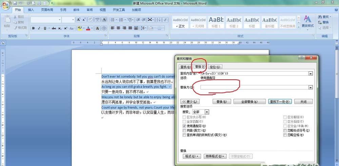Click the Clear Formatting eraser icon
339x166 pixels.
[x=91, y=20]
